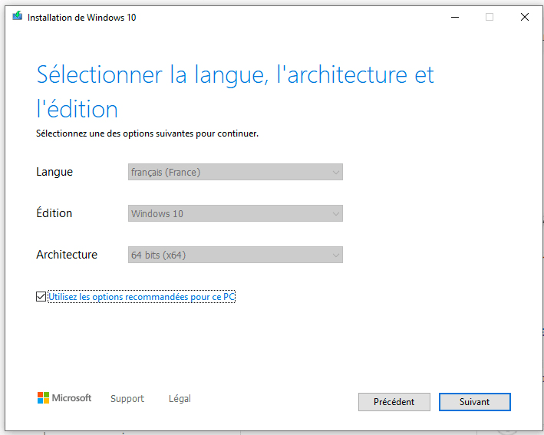This screenshot has height=435, width=544.
Task: Click the Windows 10 setup title bar icon
Action: pos(18,16)
